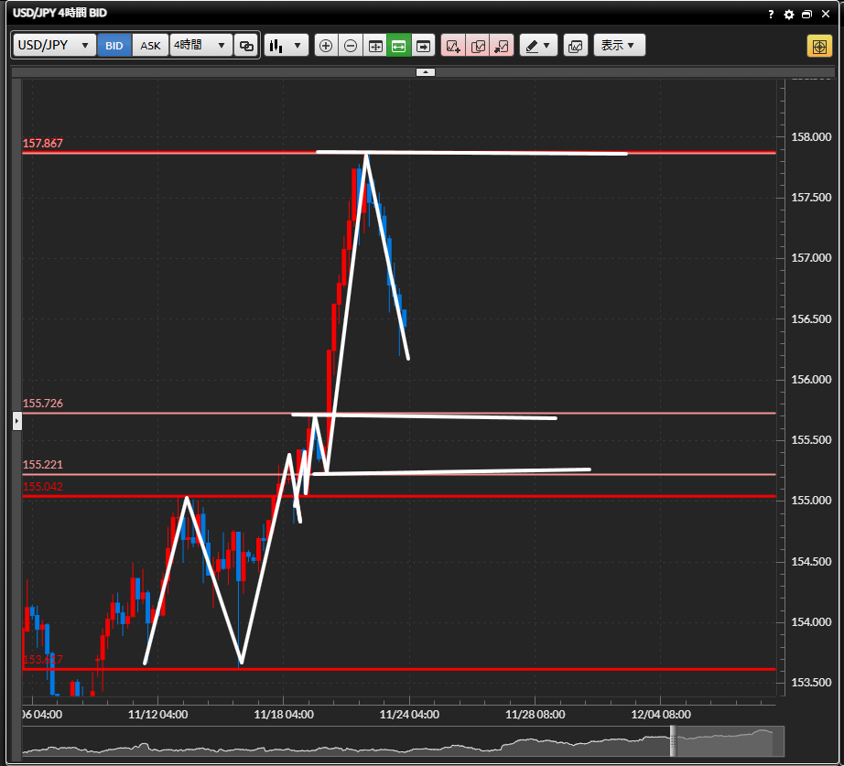Toggle the green fit-width chart button
The image size is (844, 766).
click(x=398, y=46)
